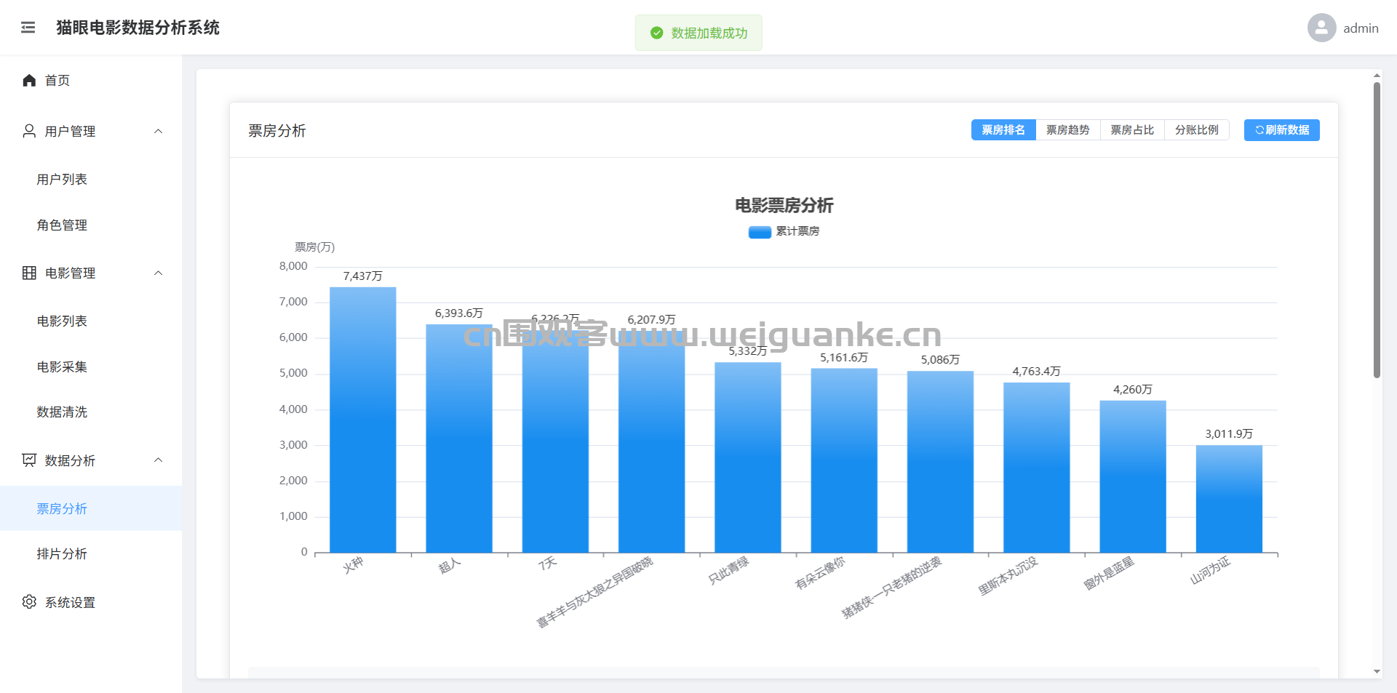Switch to 票房趋势 view

tap(1068, 130)
